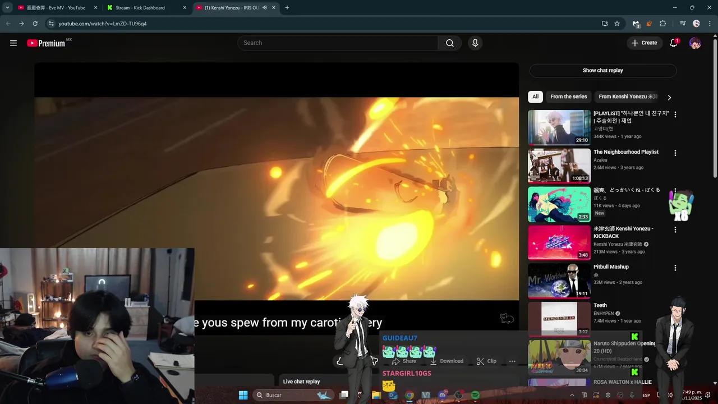This screenshot has width=718, height=404.
Task: Click Azalea channel name
Action: coord(601,160)
